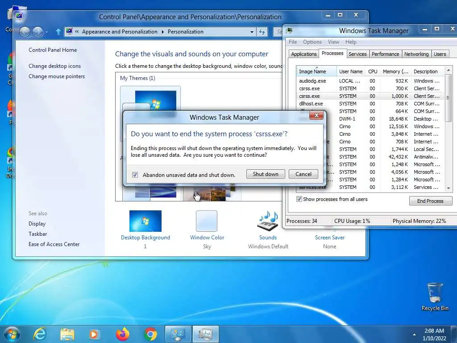The width and height of the screenshot is (457, 343).
Task: Click the Back navigation arrow in Control Panel
Action: pos(25,32)
